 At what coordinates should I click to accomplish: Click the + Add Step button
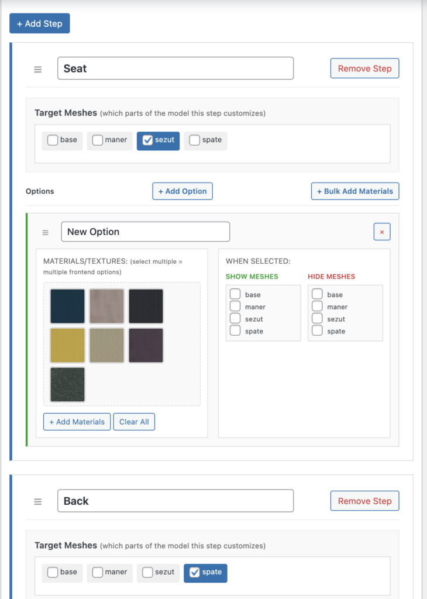(x=39, y=23)
